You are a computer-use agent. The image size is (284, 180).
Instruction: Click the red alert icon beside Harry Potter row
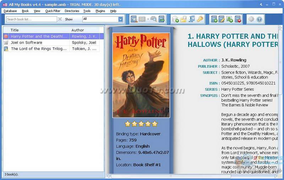[6, 36]
